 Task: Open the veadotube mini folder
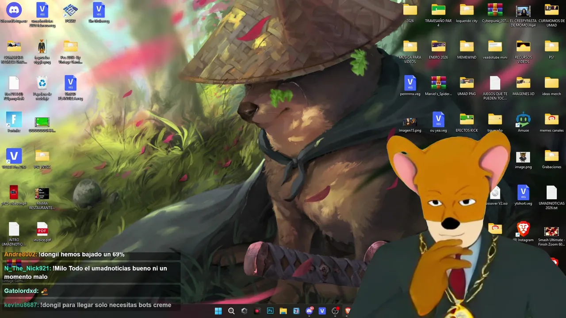point(495,49)
